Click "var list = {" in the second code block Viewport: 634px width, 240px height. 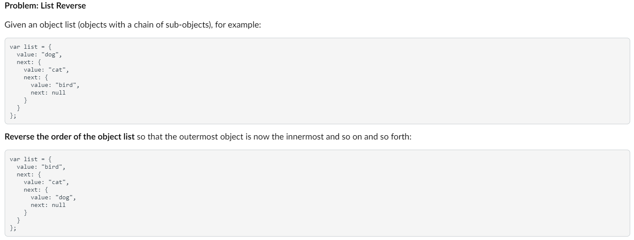click(x=31, y=159)
